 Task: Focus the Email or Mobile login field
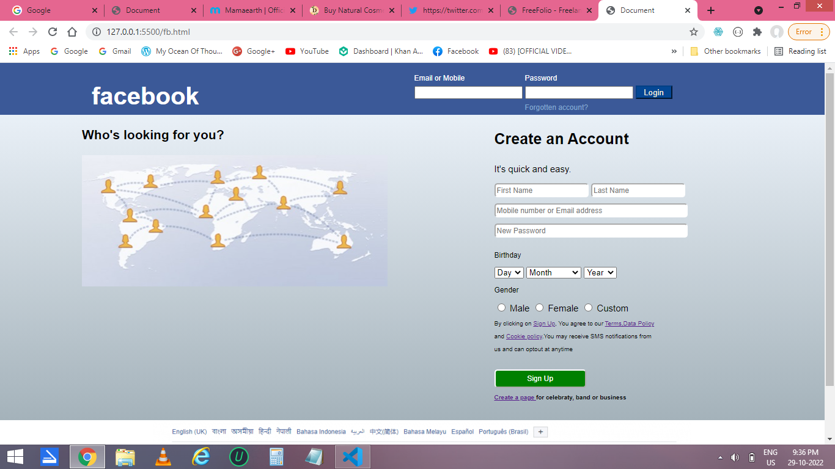coord(468,92)
